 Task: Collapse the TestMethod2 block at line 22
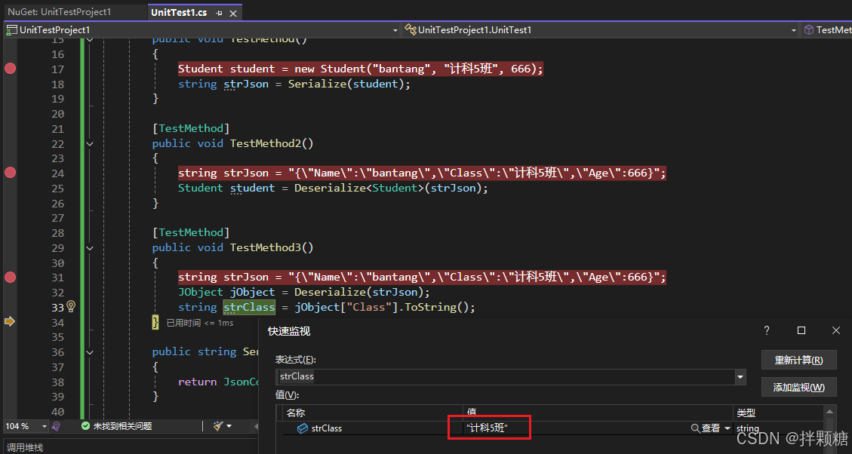click(90, 144)
